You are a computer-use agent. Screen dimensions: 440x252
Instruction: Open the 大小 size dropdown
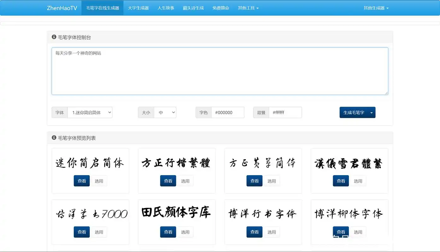[165, 112]
